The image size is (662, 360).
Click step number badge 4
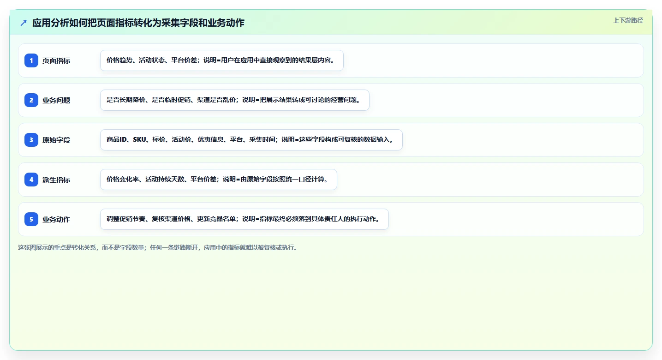[31, 180]
